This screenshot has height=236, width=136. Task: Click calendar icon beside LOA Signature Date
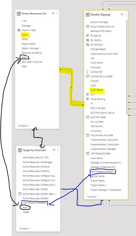click(x=87, y=153)
